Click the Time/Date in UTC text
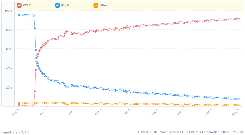This screenshot has width=245, height=135. tap(15, 132)
